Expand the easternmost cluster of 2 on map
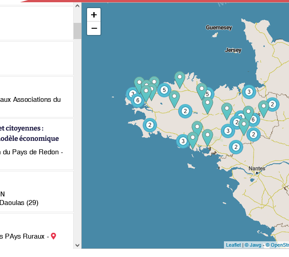 pos(272,105)
